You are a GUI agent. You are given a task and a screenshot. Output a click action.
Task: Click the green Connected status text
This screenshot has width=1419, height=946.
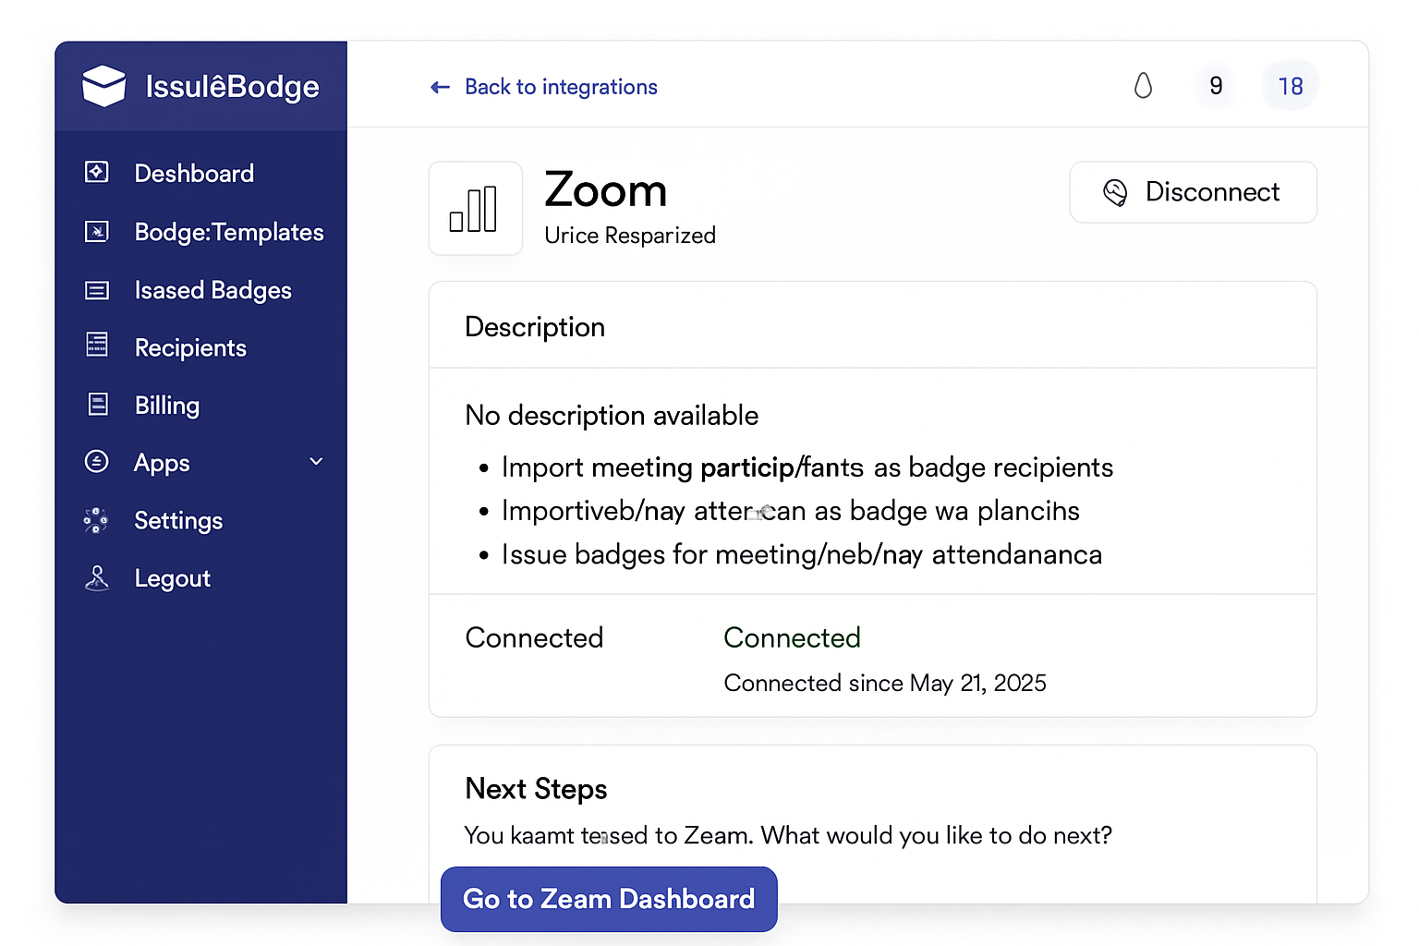[x=792, y=637]
